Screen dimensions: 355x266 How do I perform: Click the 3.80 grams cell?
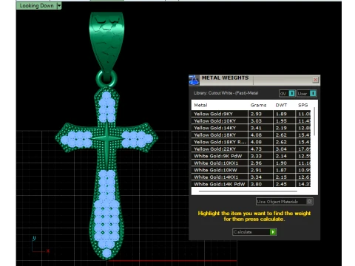tap(261, 184)
